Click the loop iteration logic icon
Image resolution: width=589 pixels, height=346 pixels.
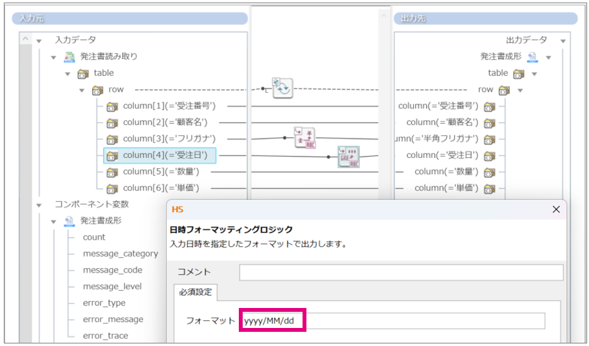click(283, 88)
